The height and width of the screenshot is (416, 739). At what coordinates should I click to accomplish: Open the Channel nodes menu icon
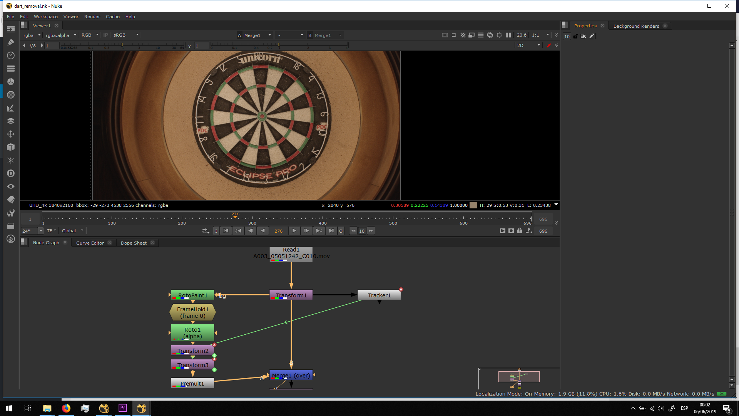(x=11, y=69)
